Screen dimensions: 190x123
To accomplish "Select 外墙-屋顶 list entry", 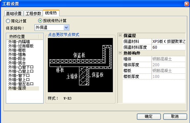I will point(17,88).
